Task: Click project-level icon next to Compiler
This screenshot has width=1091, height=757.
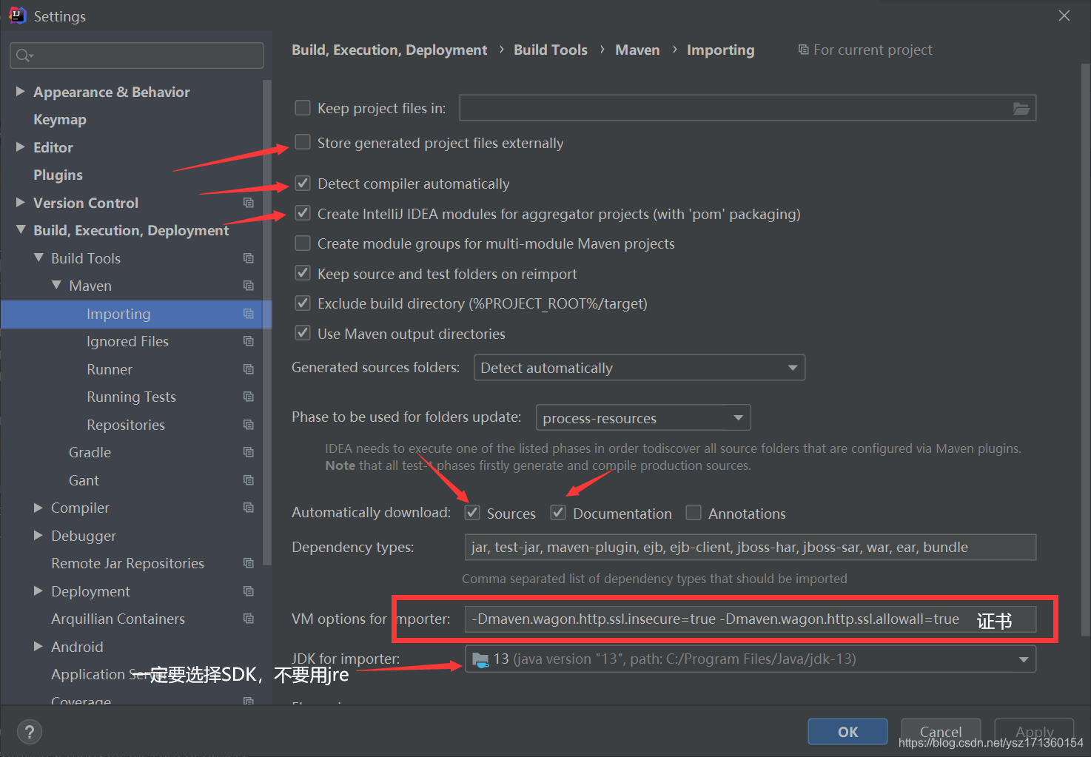Action: click(x=249, y=508)
